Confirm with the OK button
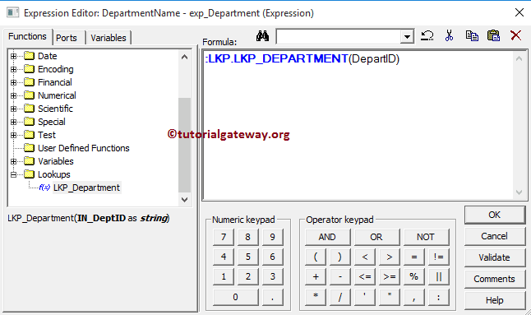Viewport: 531px width, 315px height. point(495,215)
